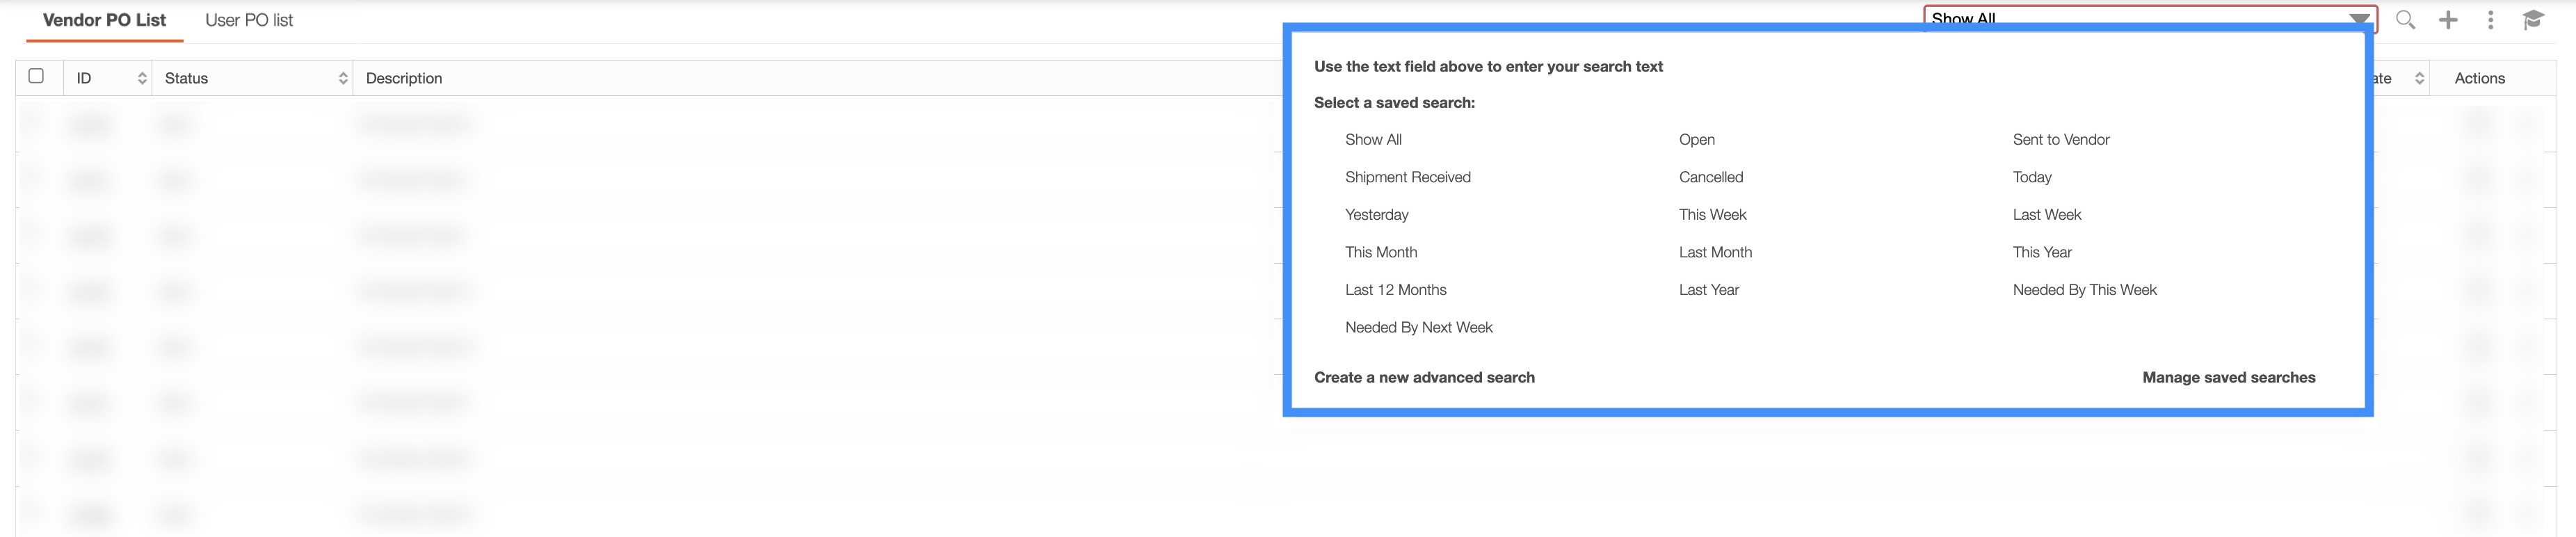
Task: Select the Sent to Vendor saved search
Action: pyautogui.click(x=2060, y=140)
